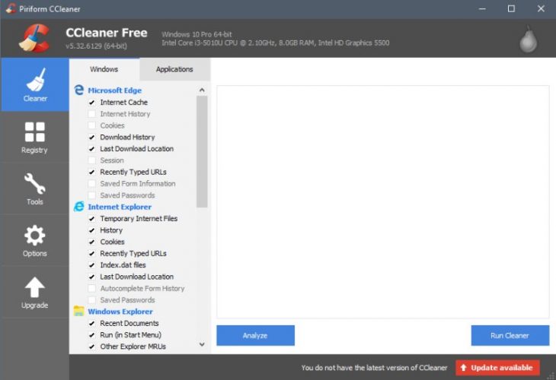Uncheck Temporary Internet Files checkbox
This screenshot has height=380, width=556.
click(x=92, y=219)
